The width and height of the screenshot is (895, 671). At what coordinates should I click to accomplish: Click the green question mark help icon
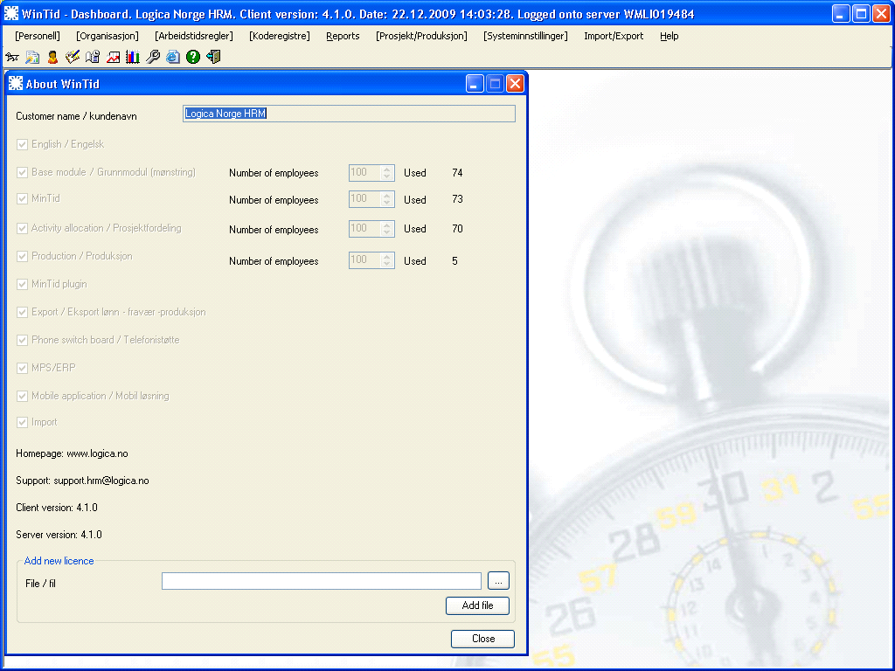click(x=193, y=57)
